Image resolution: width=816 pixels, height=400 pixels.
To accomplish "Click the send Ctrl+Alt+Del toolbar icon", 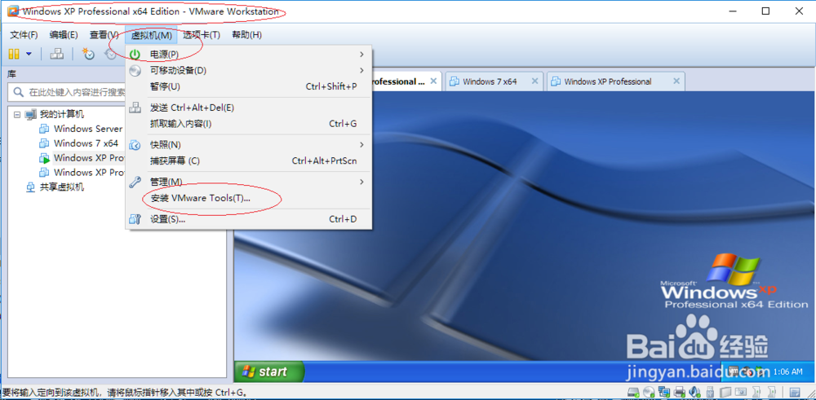I will [57, 54].
